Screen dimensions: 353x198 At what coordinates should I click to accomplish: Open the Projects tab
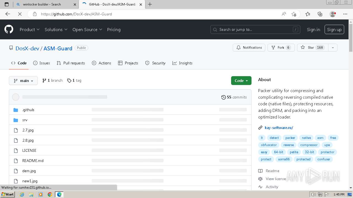click(128, 63)
